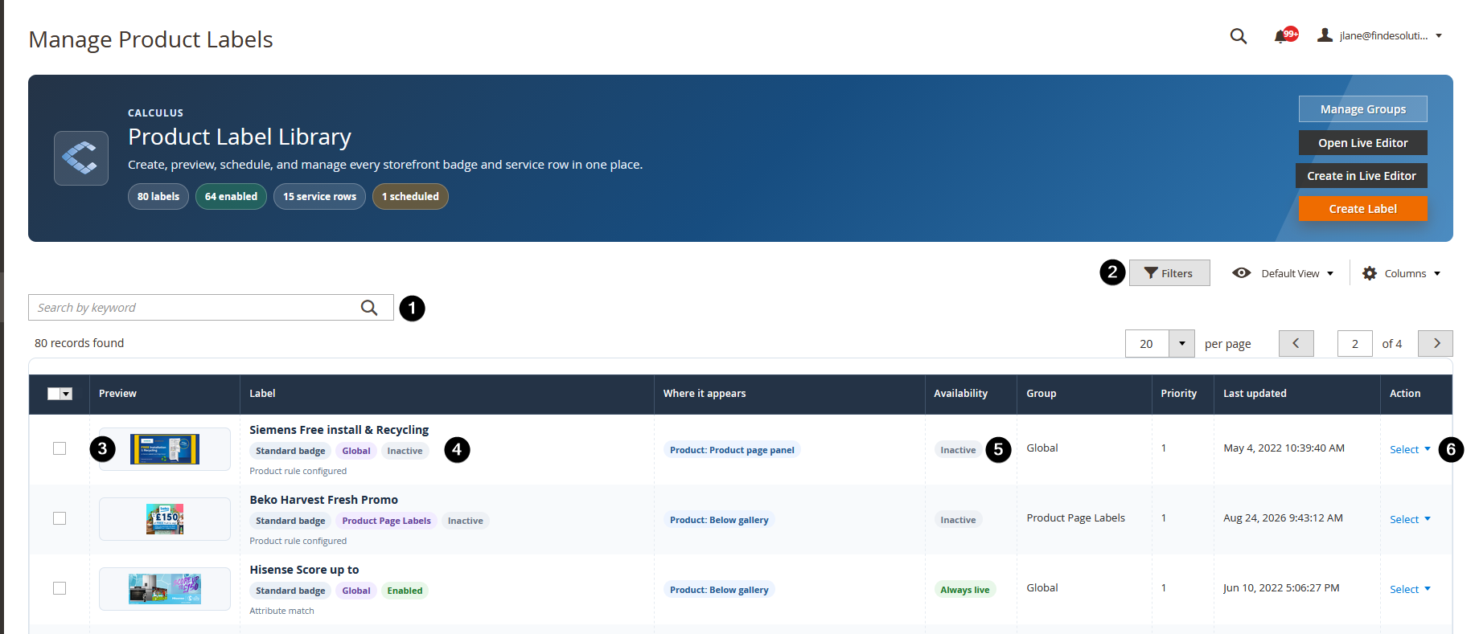Click the 15 service rows pill
The width and height of the screenshot is (1475, 634).
point(319,196)
